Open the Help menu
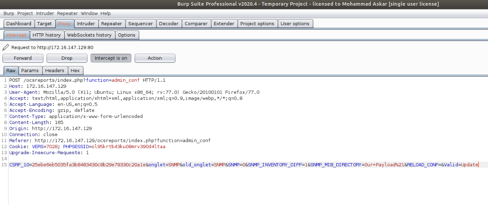The image size is (488, 205). coord(106,13)
